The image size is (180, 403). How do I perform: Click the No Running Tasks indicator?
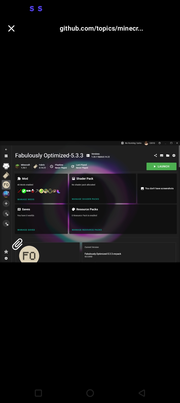pos(131,143)
